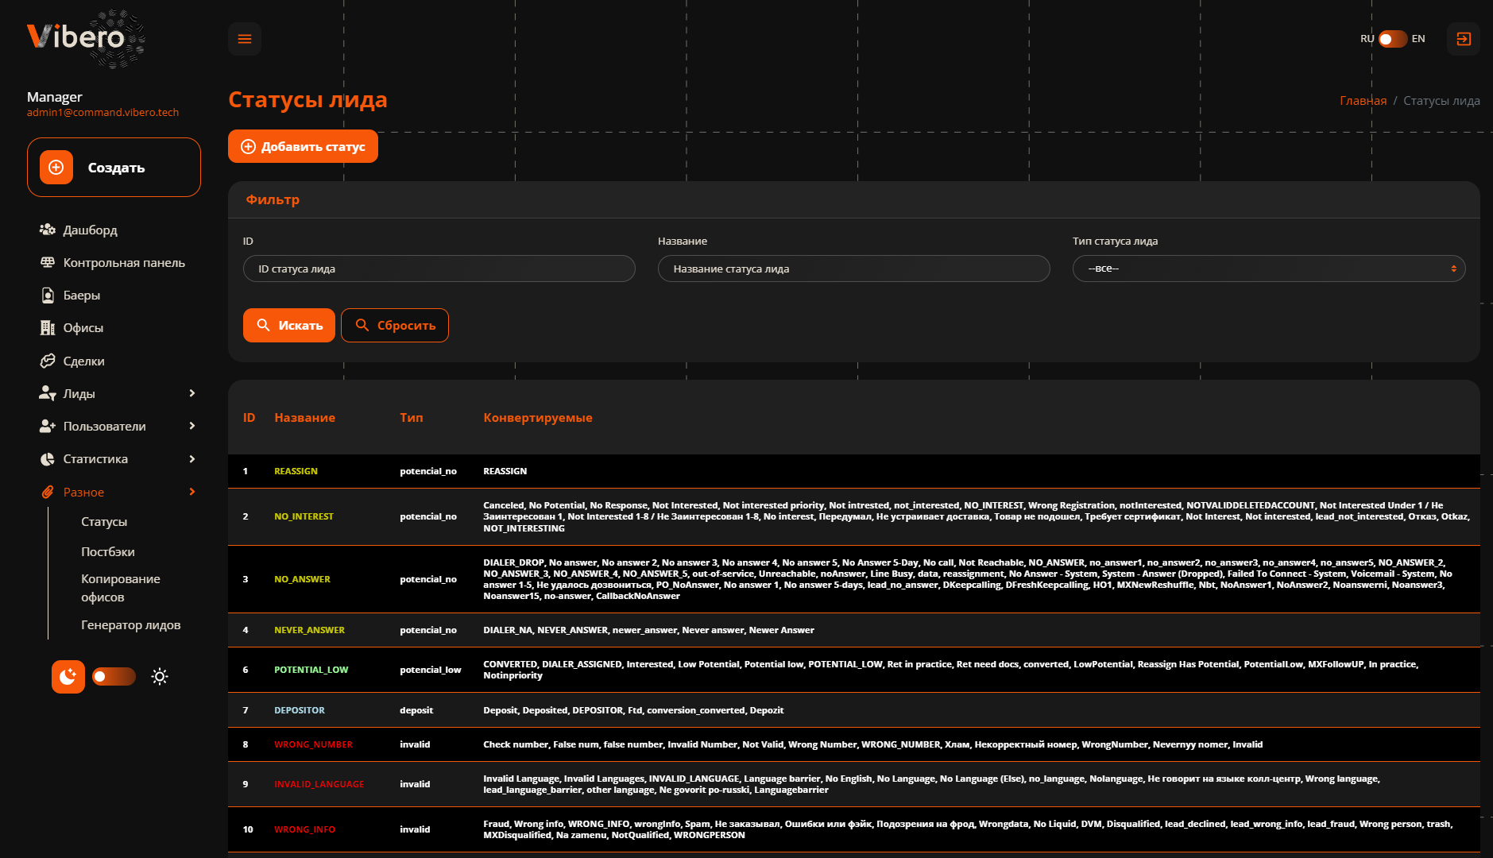The height and width of the screenshot is (858, 1493).
Task: Click the light mode sun icon
Action: [x=160, y=677]
